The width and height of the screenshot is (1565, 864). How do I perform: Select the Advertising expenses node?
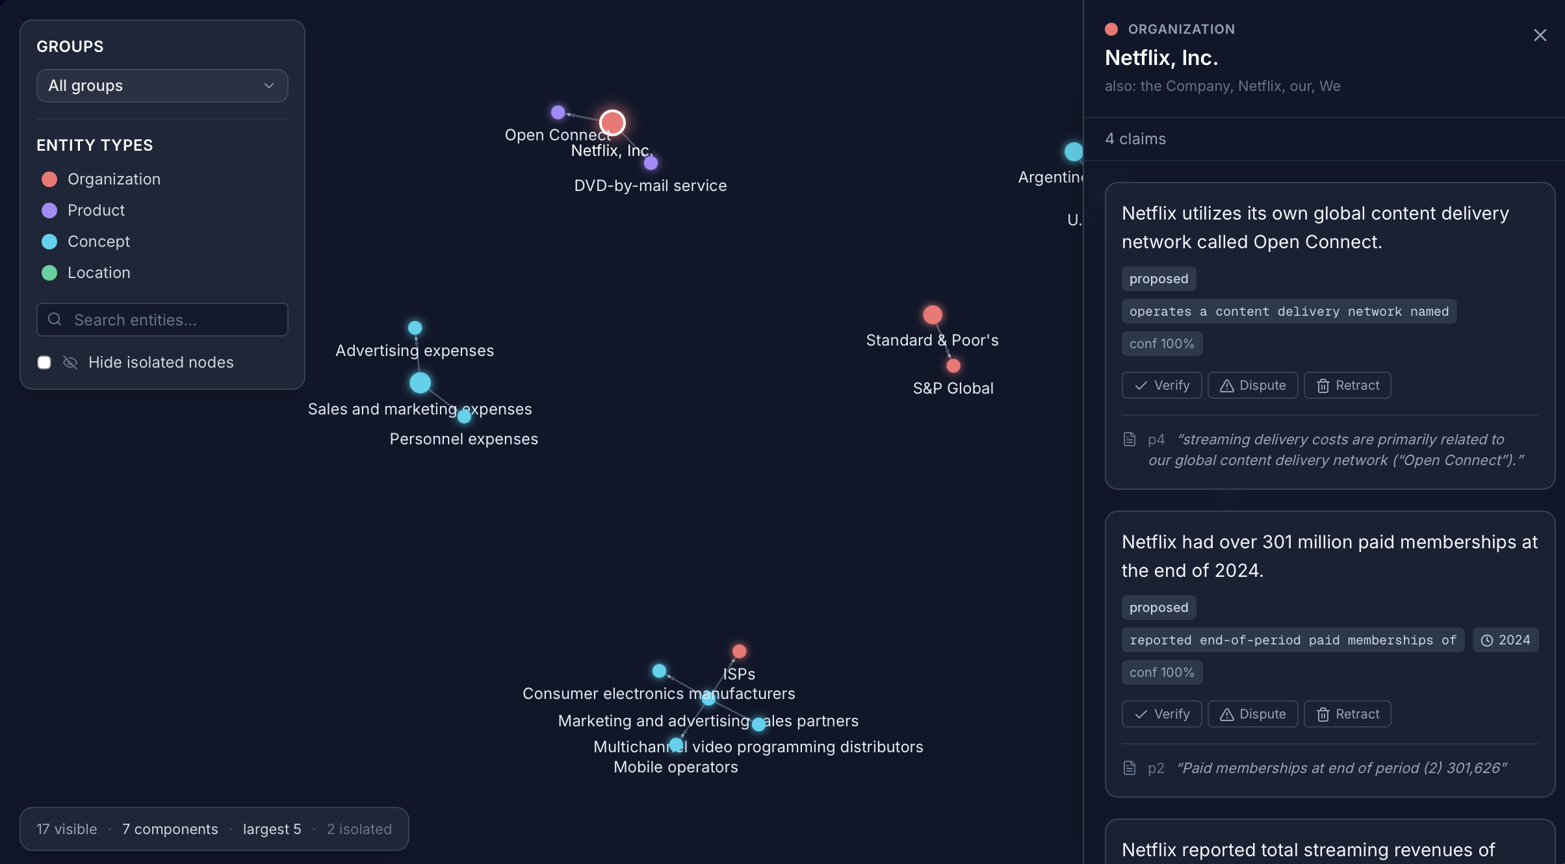415,328
